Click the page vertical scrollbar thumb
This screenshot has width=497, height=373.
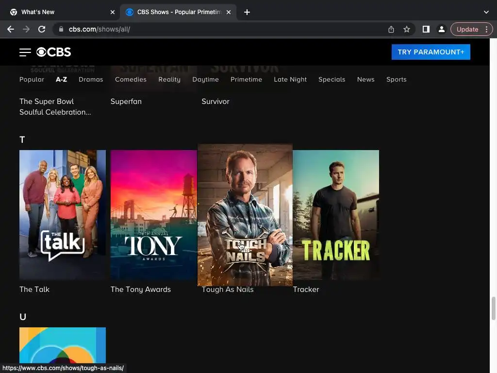(x=493, y=308)
